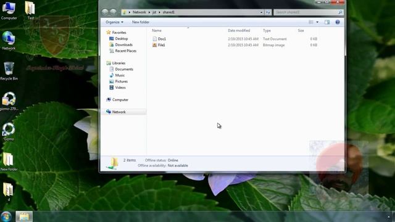Click shared1 in the address path
This screenshot has height=222, width=395.
(168, 12)
